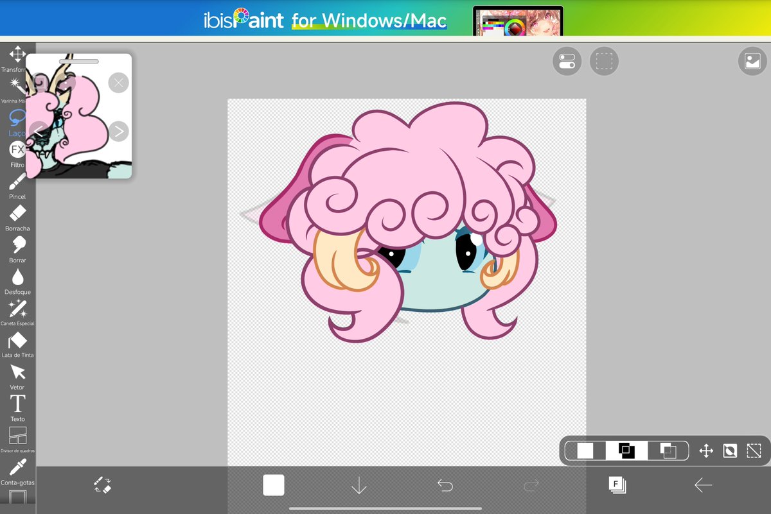Viewport: 771px width, 514px height.
Task: Show previous reference image
Action: point(39,132)
